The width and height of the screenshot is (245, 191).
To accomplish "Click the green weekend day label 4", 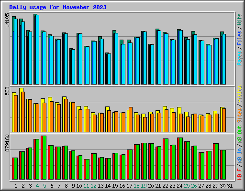I will (x=37, y=186).
